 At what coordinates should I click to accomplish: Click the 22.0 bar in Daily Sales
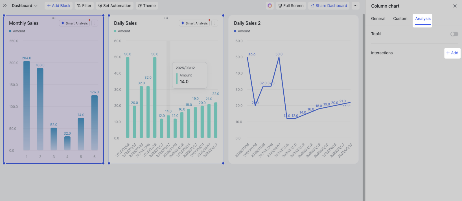pyautogui.click(x=216, y=120)
